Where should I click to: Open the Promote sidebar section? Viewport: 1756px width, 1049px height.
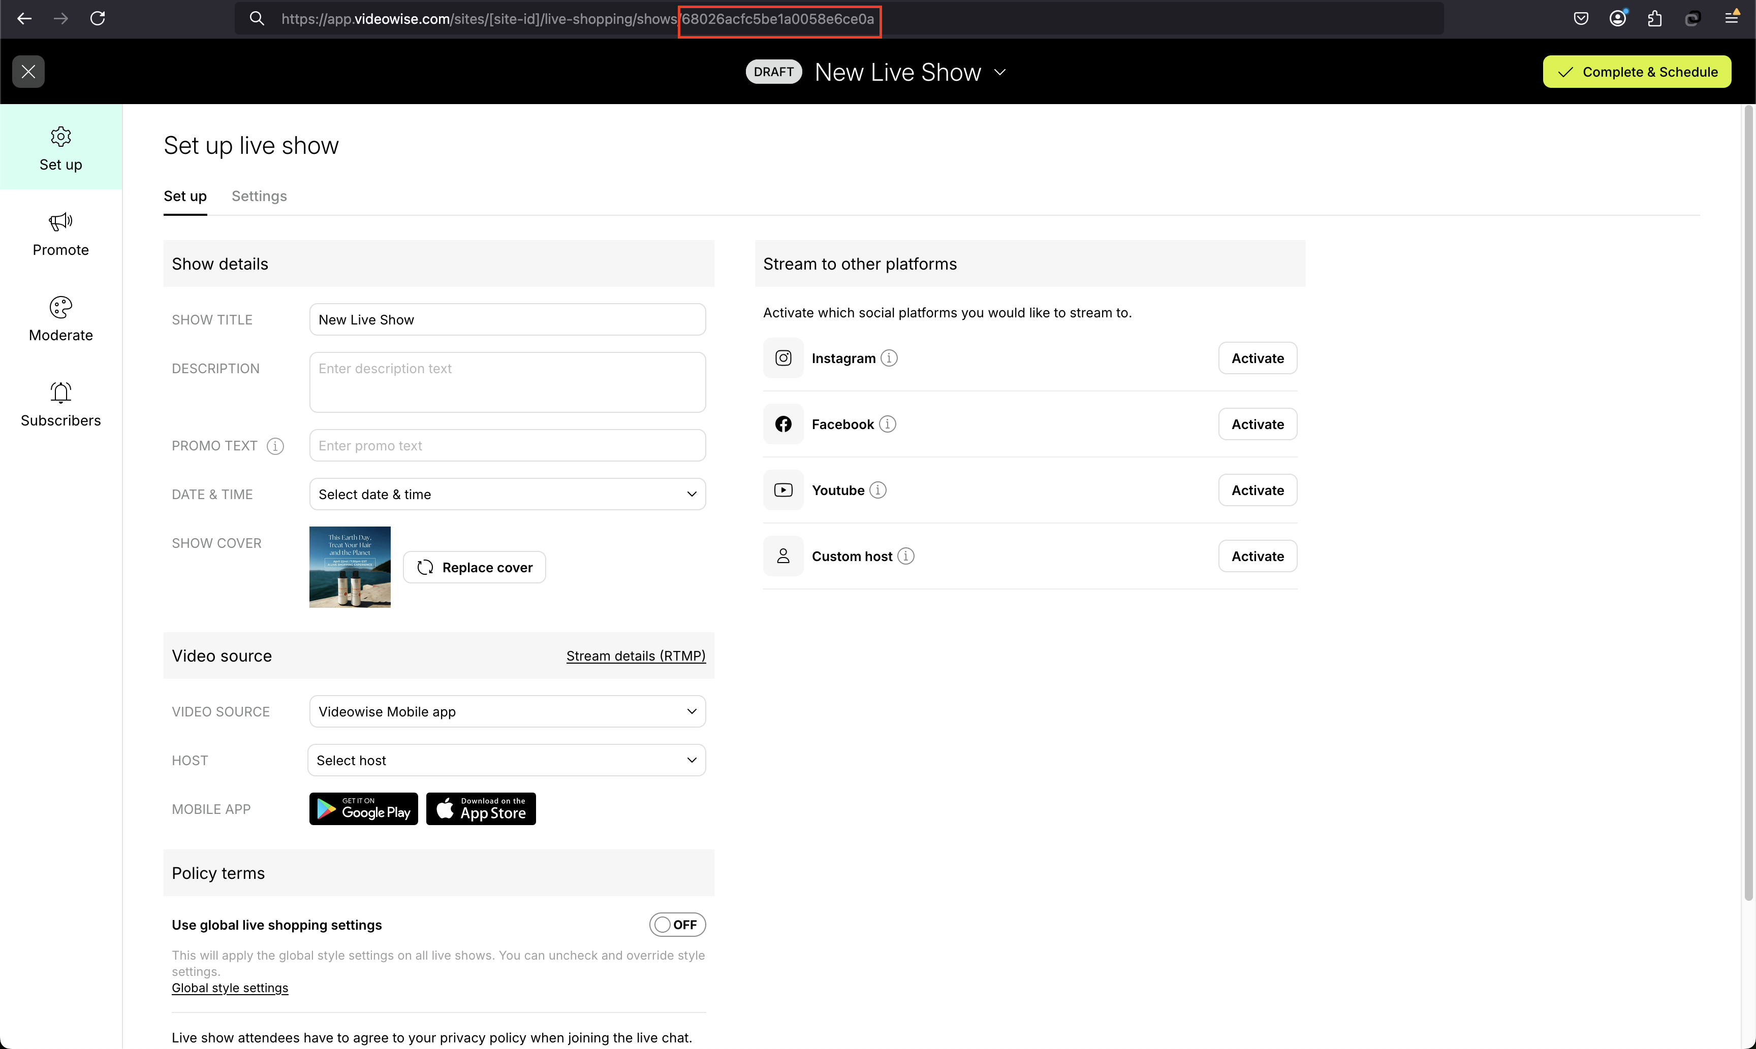(61, 235)
